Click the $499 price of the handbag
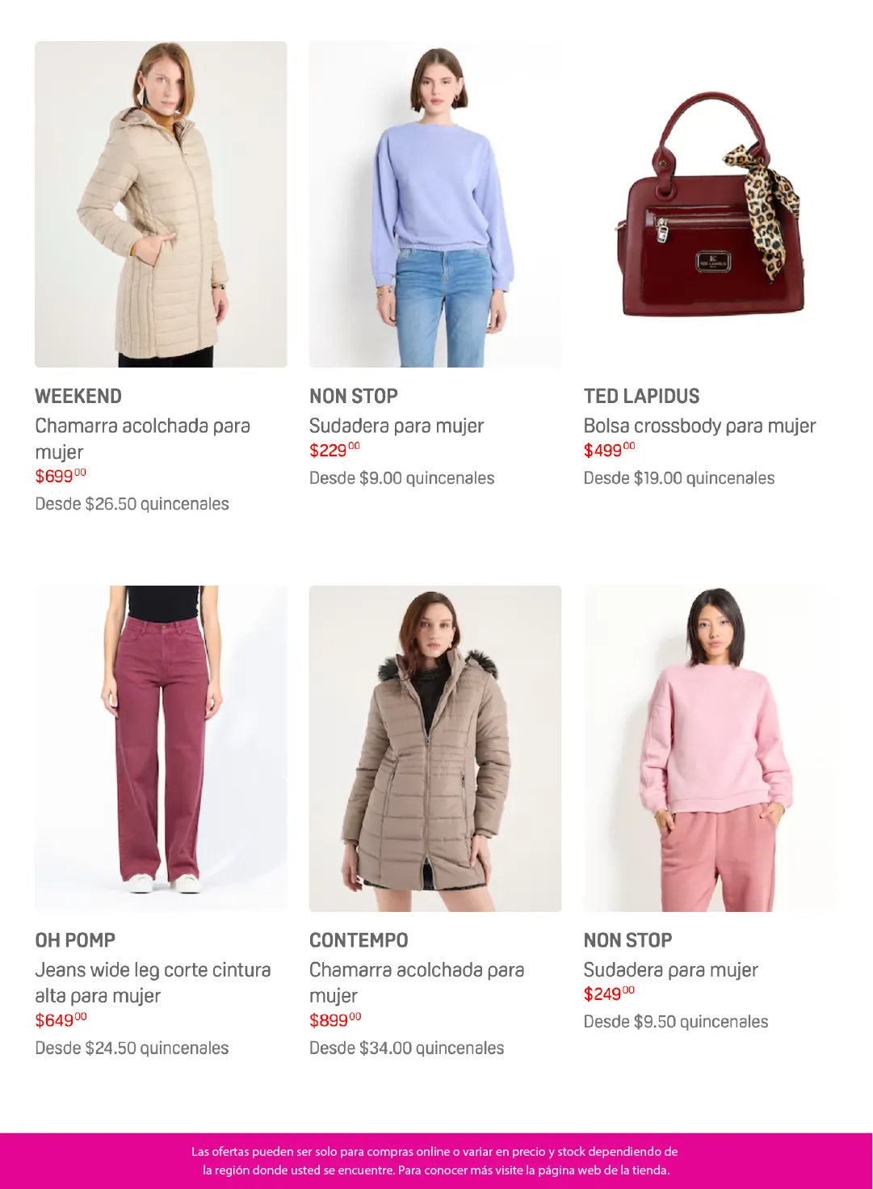The image size is (873, 1189). [610, 450]
